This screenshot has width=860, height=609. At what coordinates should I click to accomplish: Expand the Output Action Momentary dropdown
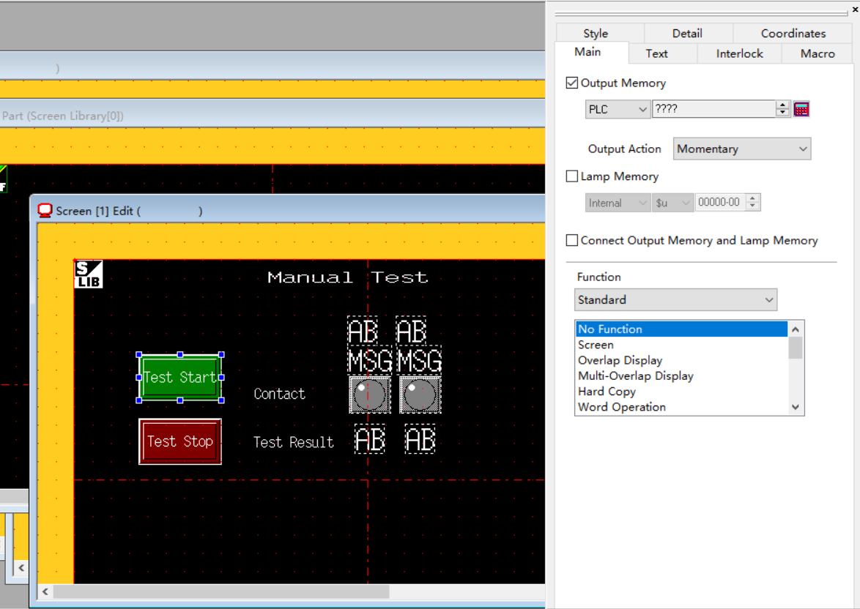click(x=741, y=149)
